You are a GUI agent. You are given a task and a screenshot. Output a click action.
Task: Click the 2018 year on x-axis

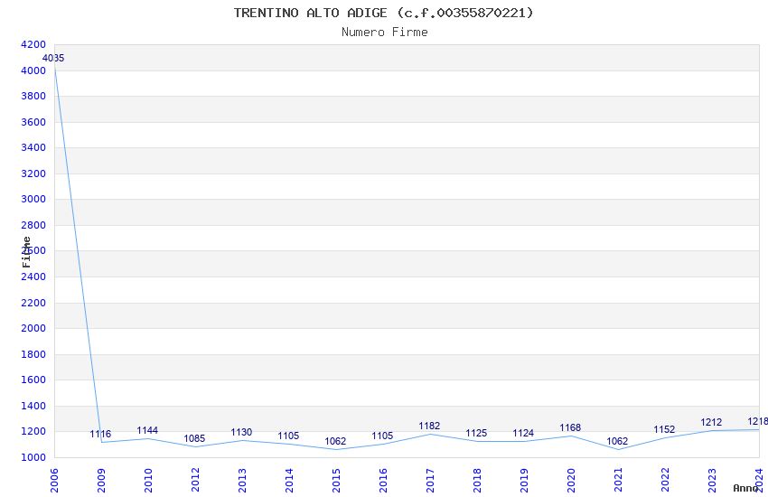tap(477, 481)
